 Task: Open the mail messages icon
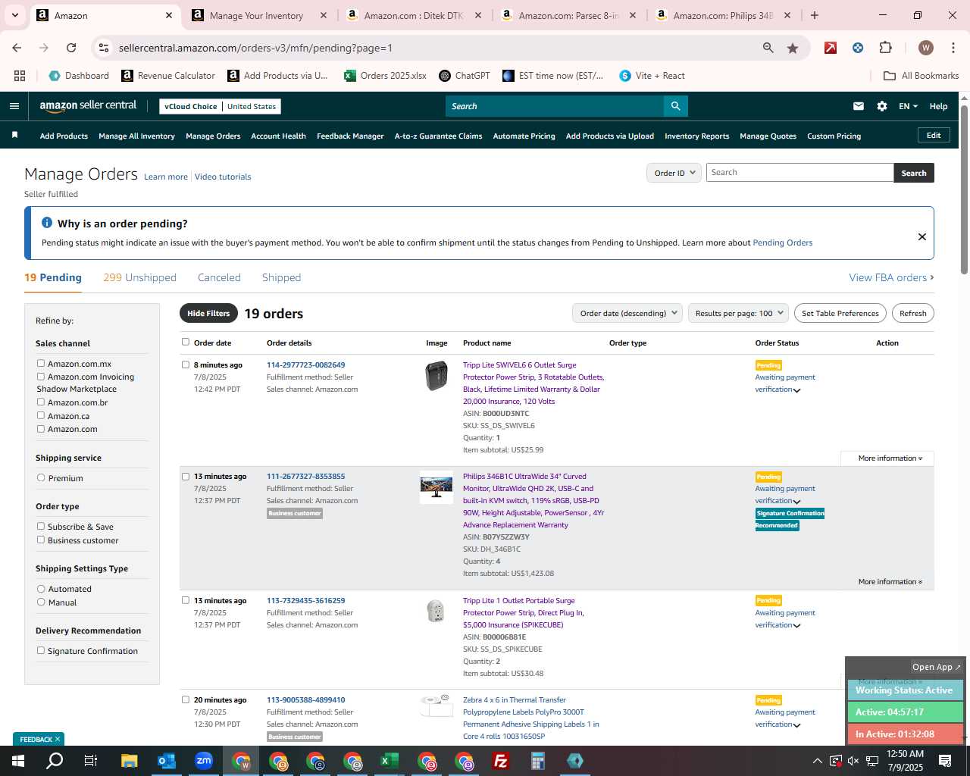(859, 106)
